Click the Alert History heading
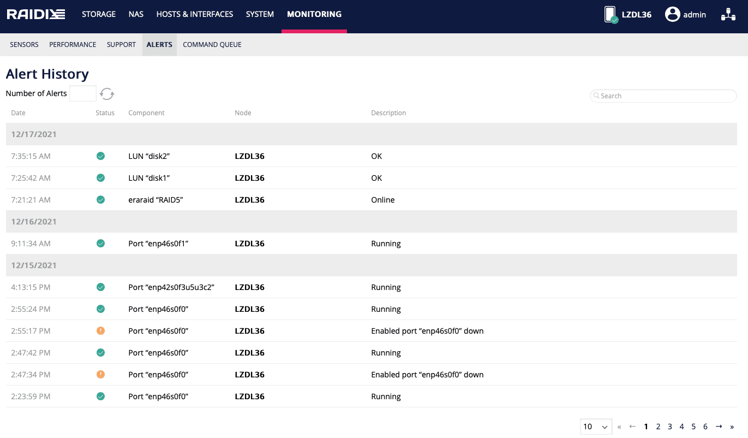 coord(47,74)
